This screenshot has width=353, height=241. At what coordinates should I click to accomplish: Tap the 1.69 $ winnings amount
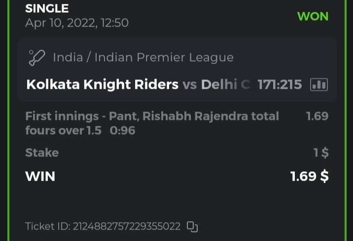click(x=309, y=176)
